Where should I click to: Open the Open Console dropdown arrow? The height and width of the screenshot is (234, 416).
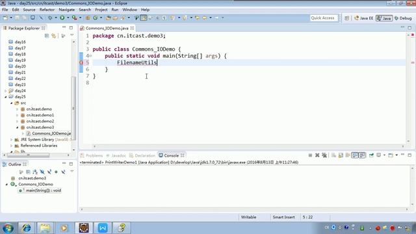tap(396, 155)
